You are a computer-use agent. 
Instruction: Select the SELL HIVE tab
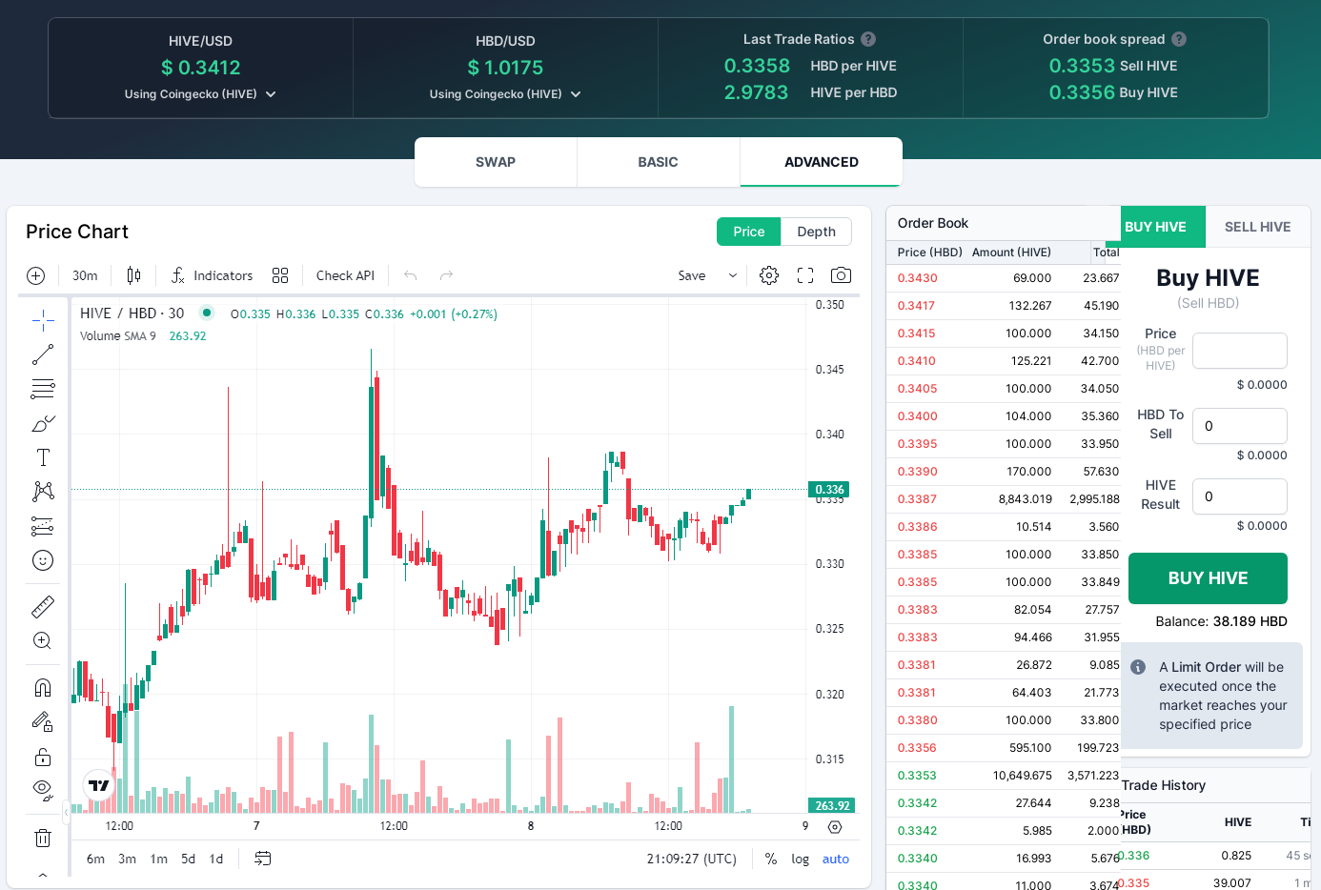click(x=1257, y=227)
